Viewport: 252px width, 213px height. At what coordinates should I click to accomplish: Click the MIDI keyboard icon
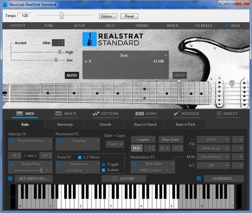click(19, 114)
